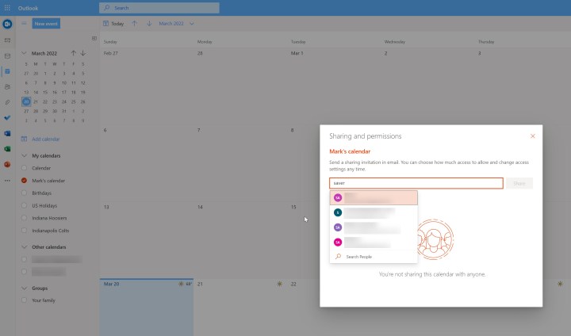Open the Files paperclip icon

pos(7,102)
